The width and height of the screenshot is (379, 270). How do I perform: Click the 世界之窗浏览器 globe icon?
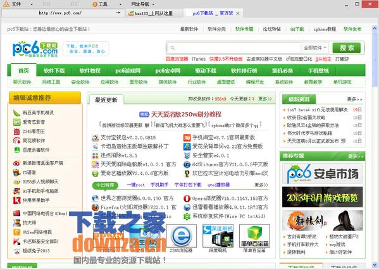(96, 199)
